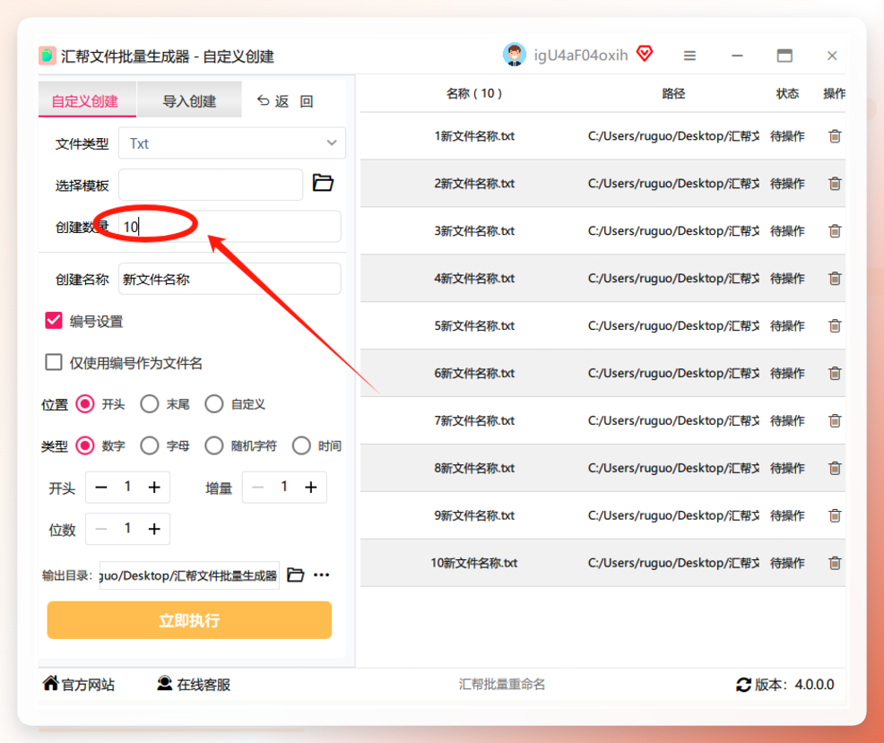
Task: Remove the 9新文件名称.txt entry
Action: (835, 515)
